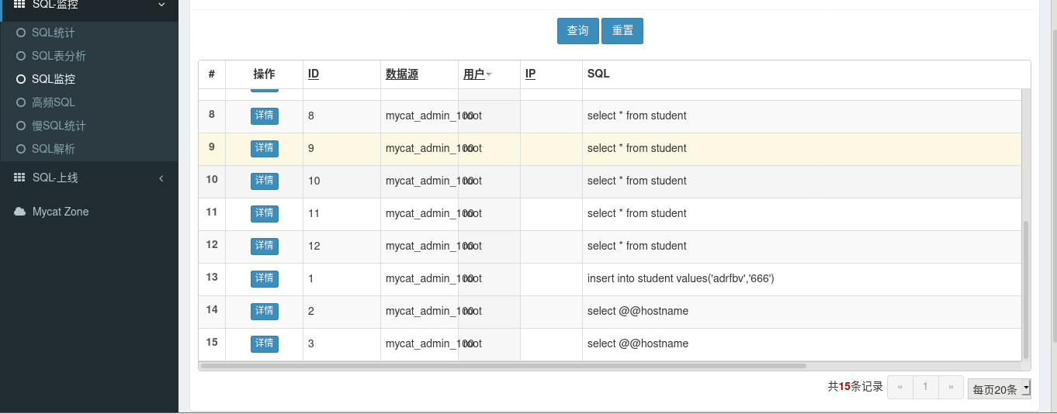Viewport: 1057px width, 414px height.
Task: Click select * from student in row 12
Action: tap(637, 246)
